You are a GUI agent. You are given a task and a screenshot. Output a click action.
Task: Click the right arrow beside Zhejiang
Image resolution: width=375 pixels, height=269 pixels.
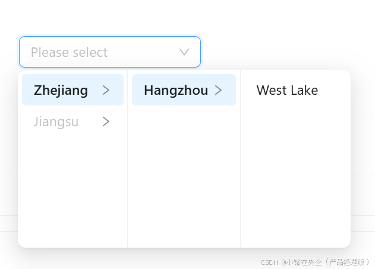[x=106, y=90]
